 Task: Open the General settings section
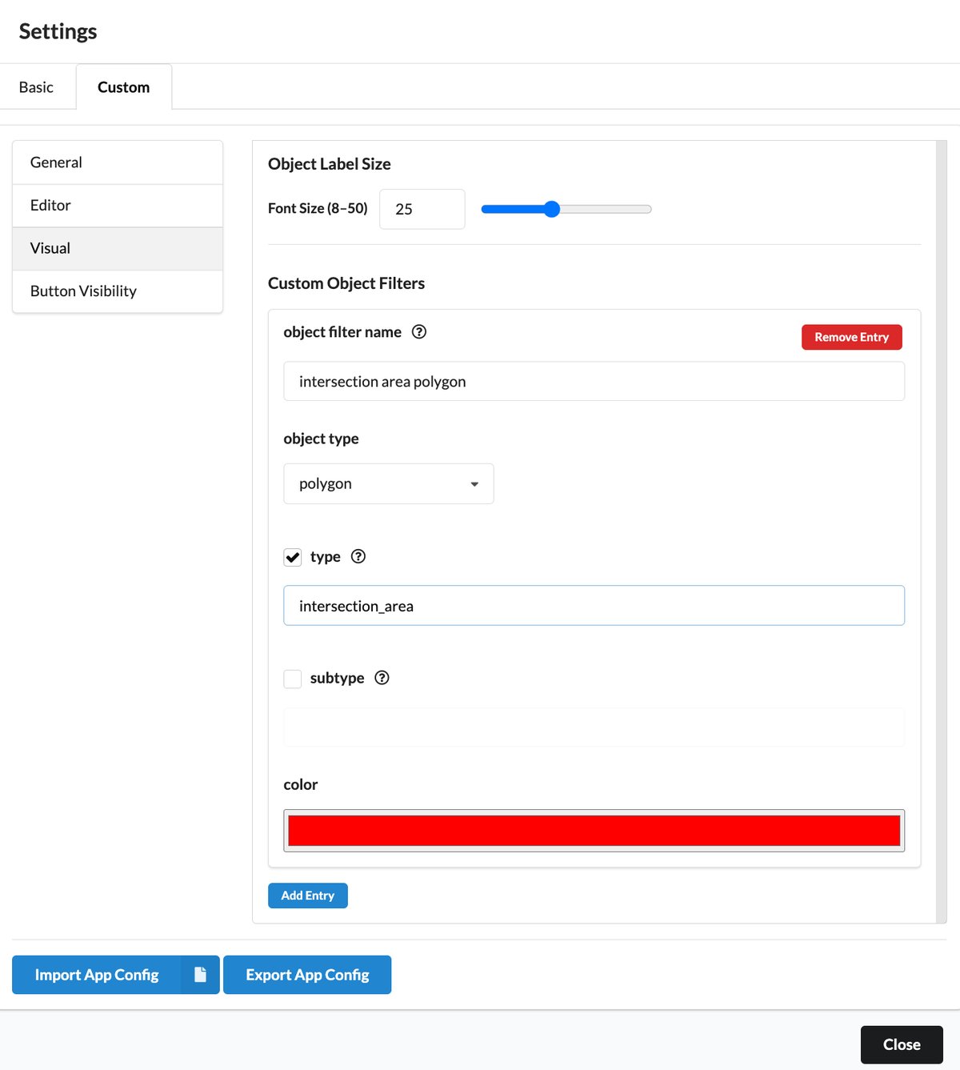118,162
